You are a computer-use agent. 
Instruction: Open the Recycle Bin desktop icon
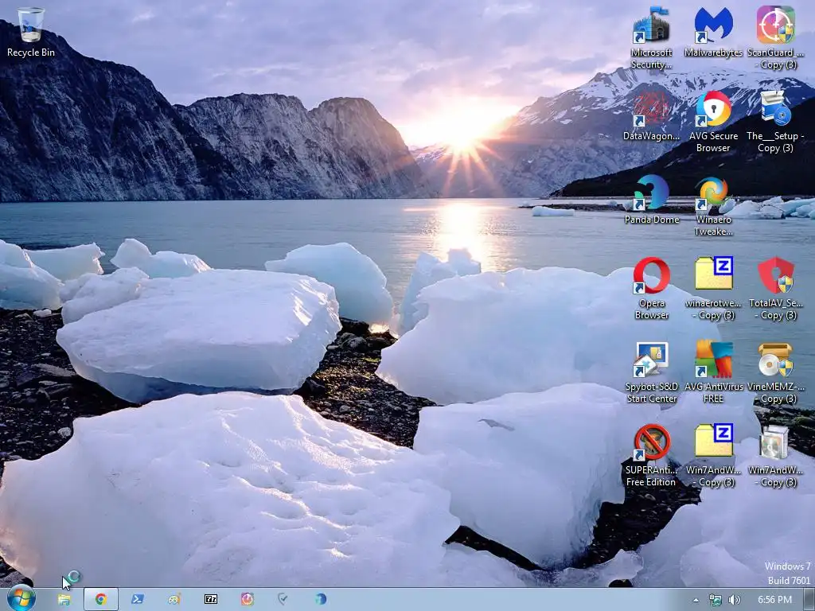coord(31,32)
